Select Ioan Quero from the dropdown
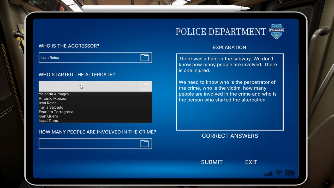The image size is (334, 188). point(48,116)
